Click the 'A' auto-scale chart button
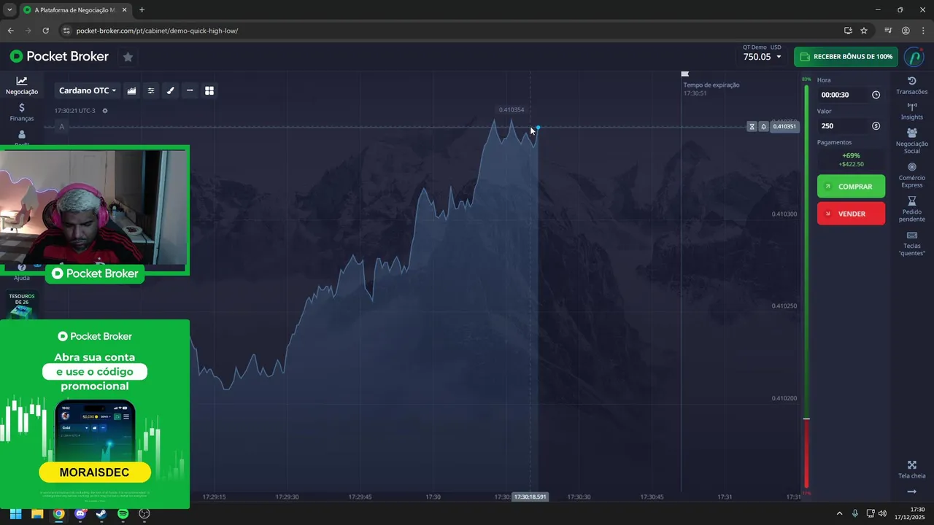Screen dimensions: 934x525 (61, 127)
